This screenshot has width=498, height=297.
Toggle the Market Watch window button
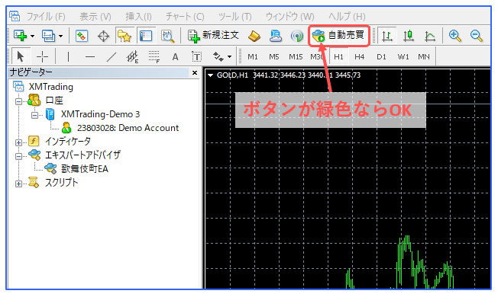pos(82,36)
